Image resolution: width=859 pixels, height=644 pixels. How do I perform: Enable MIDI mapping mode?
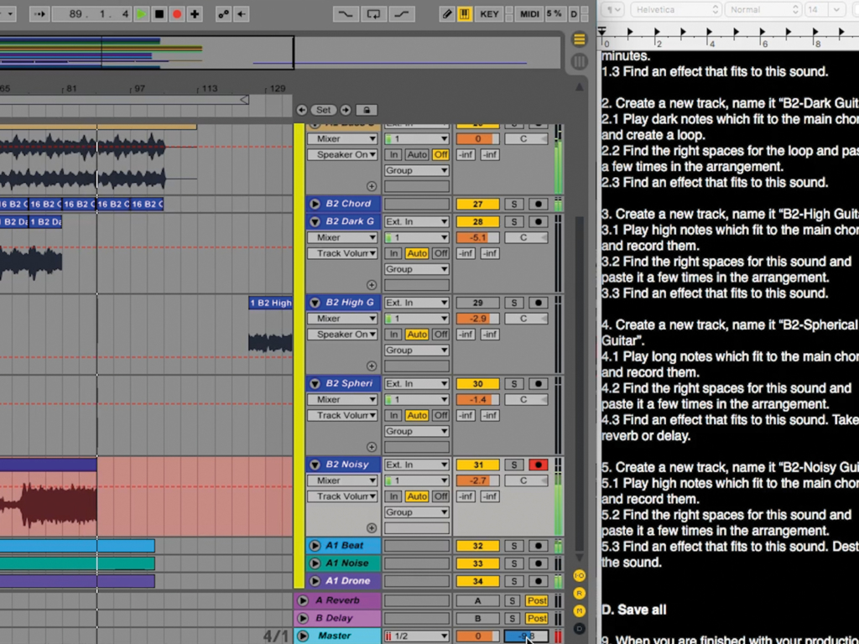pyautogui.click(x=529, y=13)
